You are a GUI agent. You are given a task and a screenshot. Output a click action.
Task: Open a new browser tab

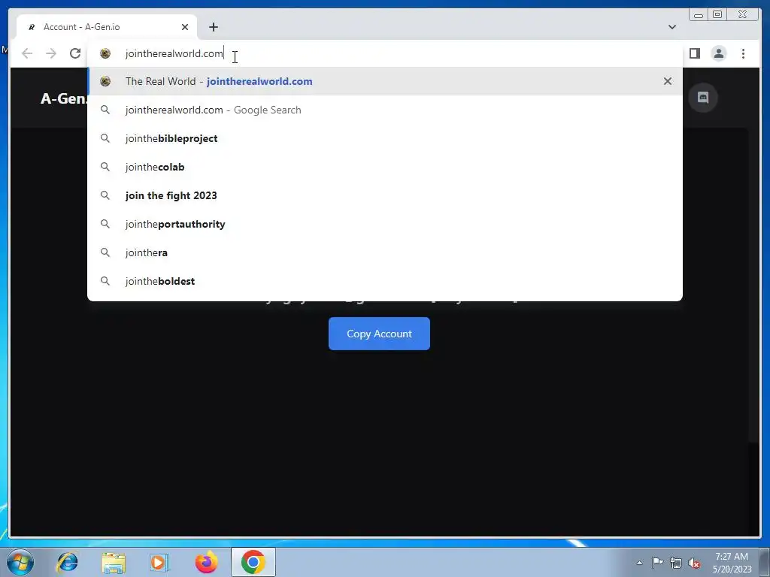[x=213, y=27]
